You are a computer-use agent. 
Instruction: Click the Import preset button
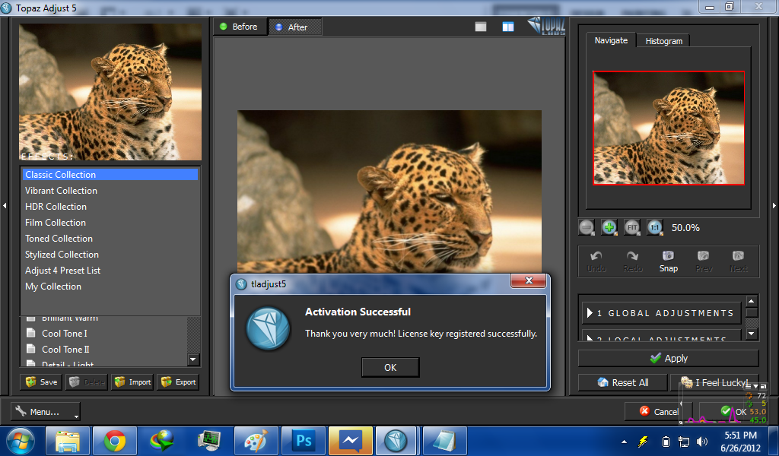click(x=132, y=382)
